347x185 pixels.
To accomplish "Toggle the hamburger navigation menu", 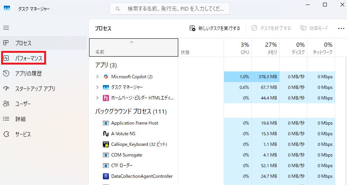I will [x=6, y=28].
